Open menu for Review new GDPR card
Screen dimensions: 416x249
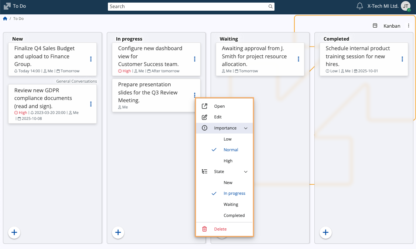point(91,104)
